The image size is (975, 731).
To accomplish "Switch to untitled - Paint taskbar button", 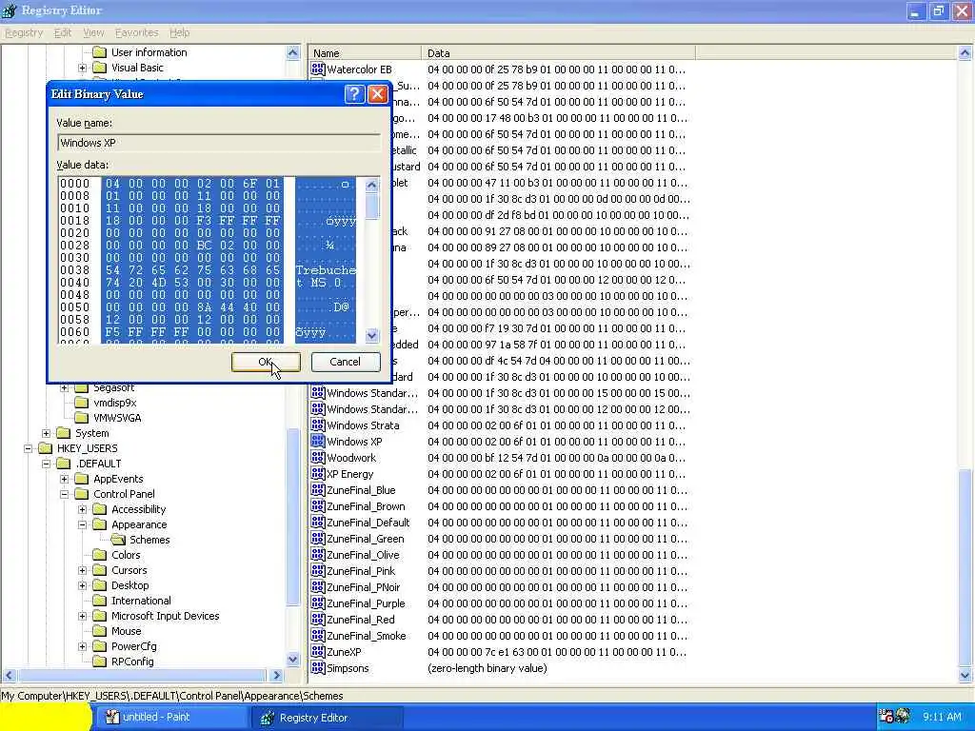I will pyautogui.click(x=171, y=718).
